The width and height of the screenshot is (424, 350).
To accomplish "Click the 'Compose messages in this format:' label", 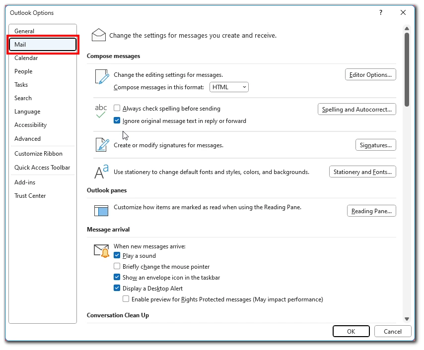I will coord(159,87).
